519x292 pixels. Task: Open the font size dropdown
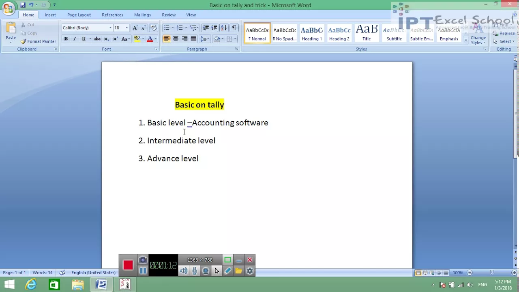tap(127, 28)
